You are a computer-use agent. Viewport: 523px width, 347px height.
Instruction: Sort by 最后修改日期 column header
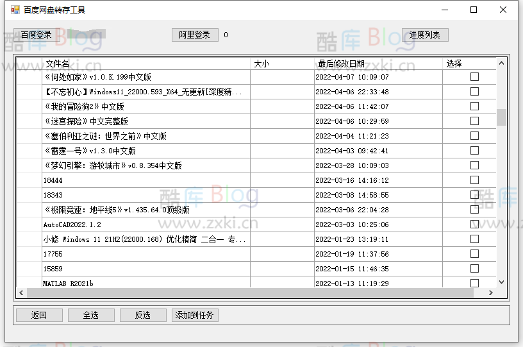(378, 63)
